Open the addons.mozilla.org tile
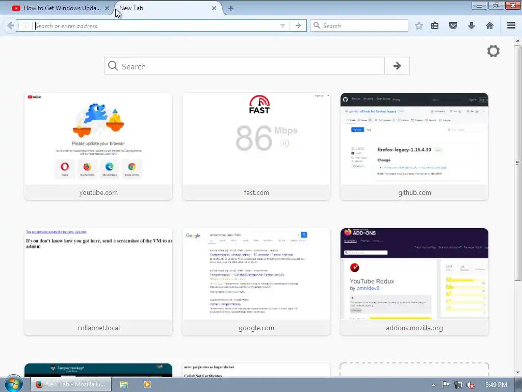522x392 pixels. click(x=414, y=282)
